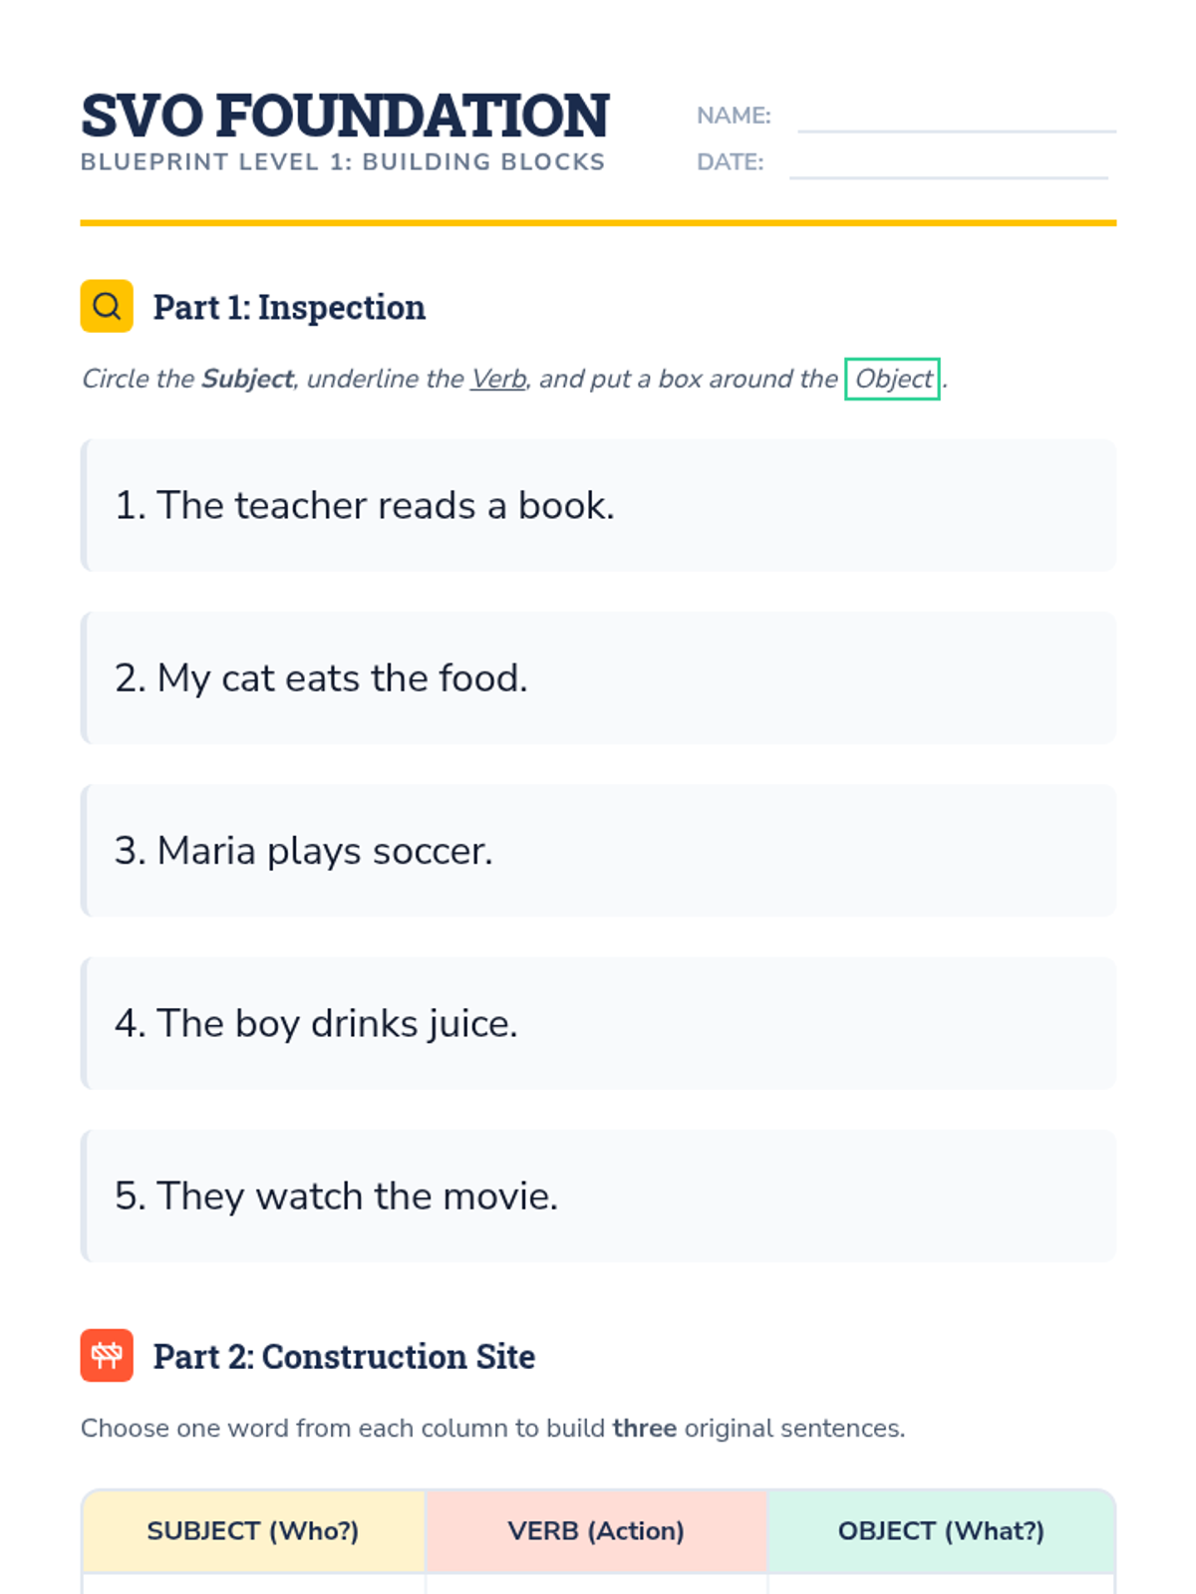Click the underlined word Verb
The width and height of the screenshot is (1196, 1594).
click(x=498, y=380)
